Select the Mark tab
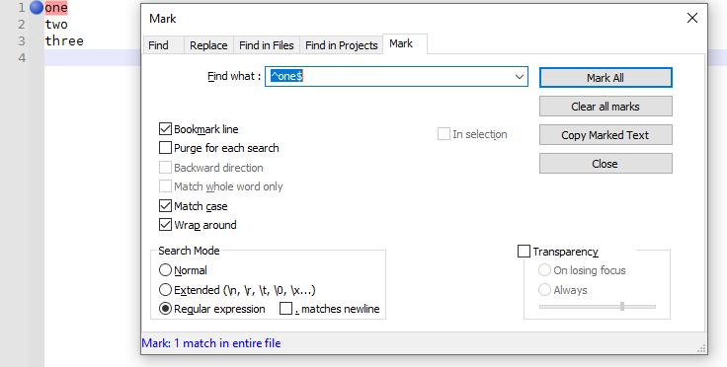 [x=405, y=43]
